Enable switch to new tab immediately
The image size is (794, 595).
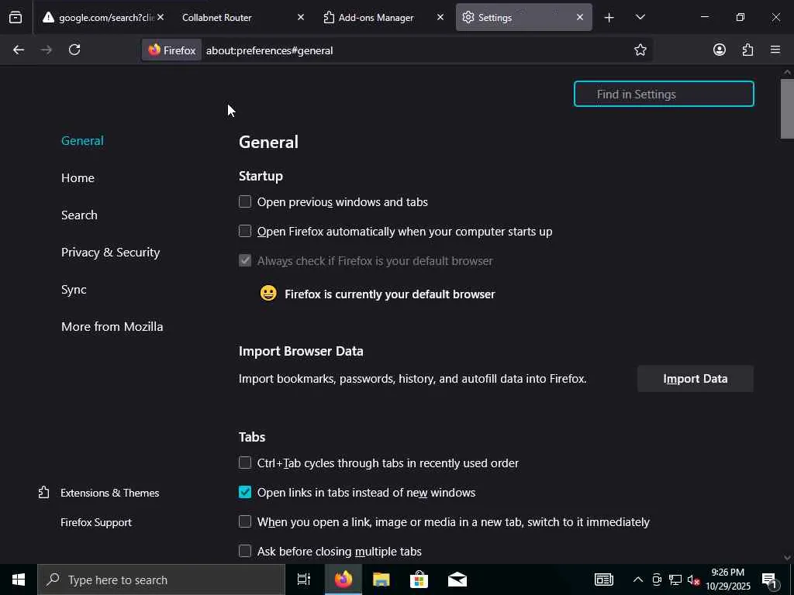click(x=245, y=521)
